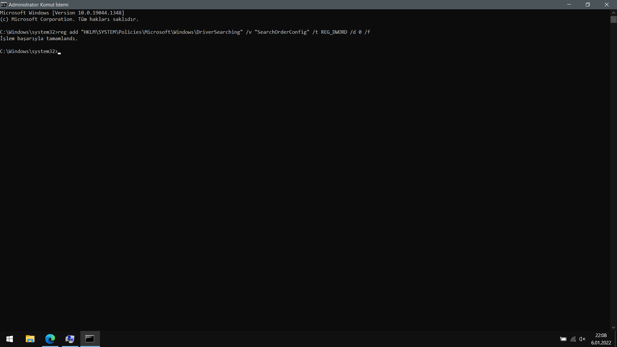Close the Administrator Komut İstemi window
Screen dimensions: 617x347
pyautogui.click(x=607, y=4)
